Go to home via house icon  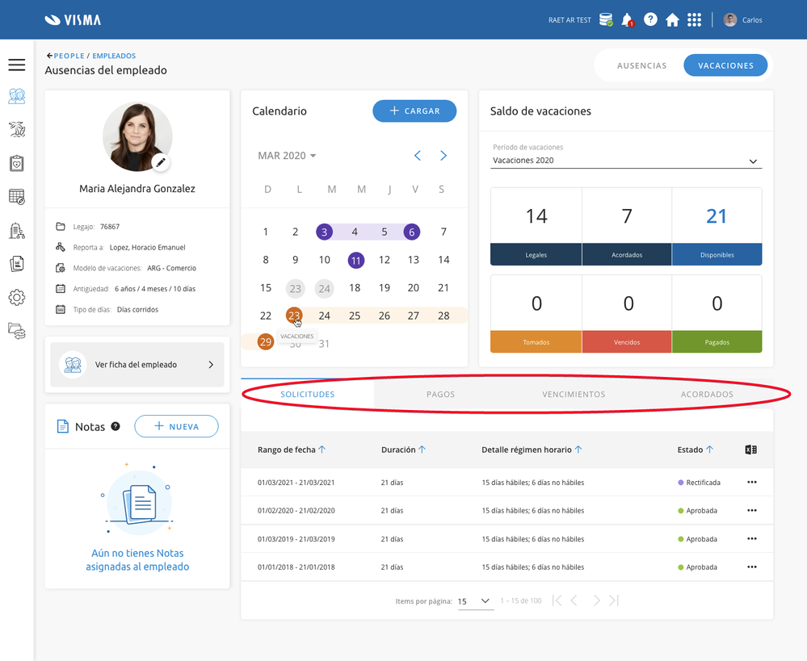tap(672, 20)
